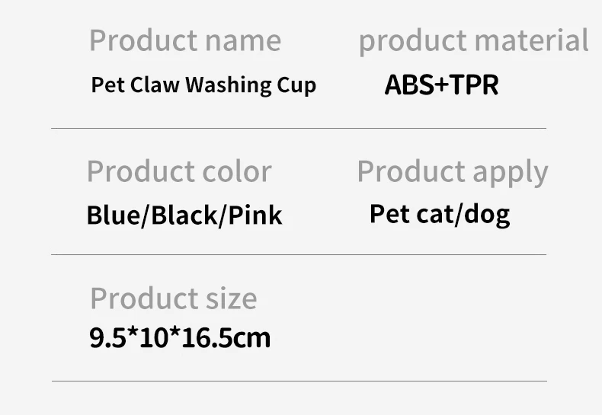Click the word 'Blue' in color list
The image size is (602, 415).
[x=113, y=215]
